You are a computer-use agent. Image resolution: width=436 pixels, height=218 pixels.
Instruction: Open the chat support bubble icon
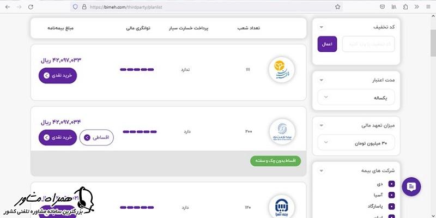point(411,187)
